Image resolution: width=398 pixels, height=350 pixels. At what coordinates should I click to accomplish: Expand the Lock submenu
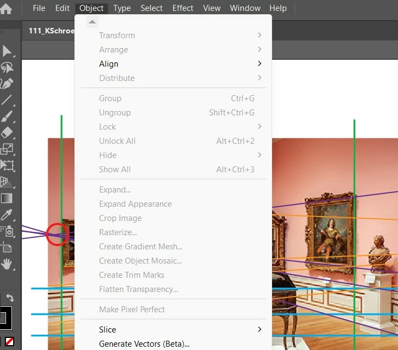tap(174, 126)
